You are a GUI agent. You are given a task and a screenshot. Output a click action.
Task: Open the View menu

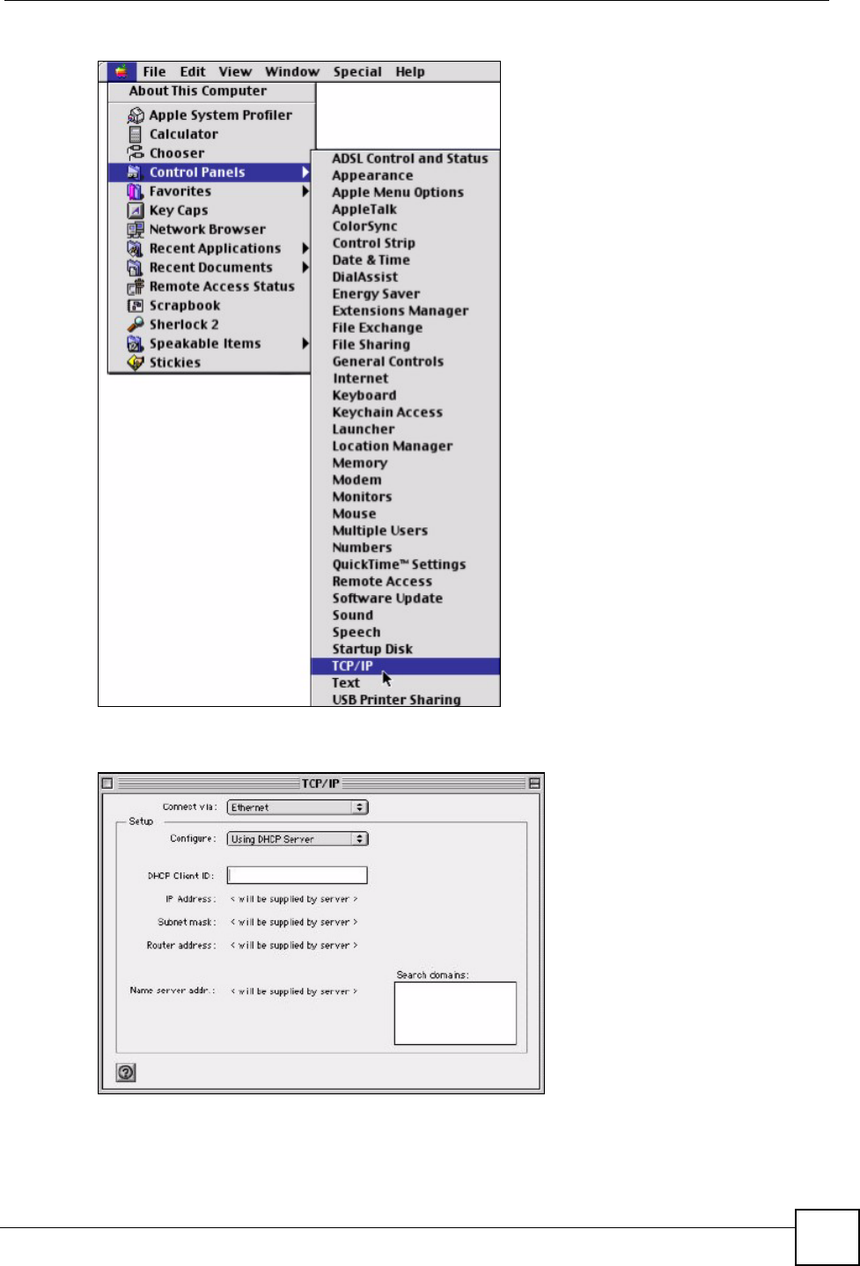pyautogui.click(x=235, y=72)
